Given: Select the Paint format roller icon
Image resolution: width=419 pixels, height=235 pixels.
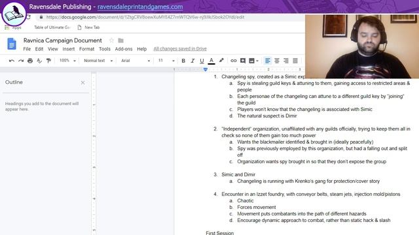Looking at the screenshot, I should click(x=48, y=61).
